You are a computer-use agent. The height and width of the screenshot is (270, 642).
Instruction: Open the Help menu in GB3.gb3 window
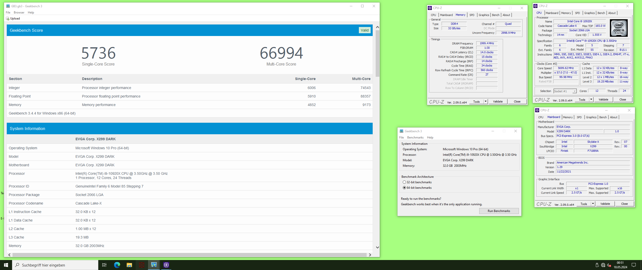31,12
